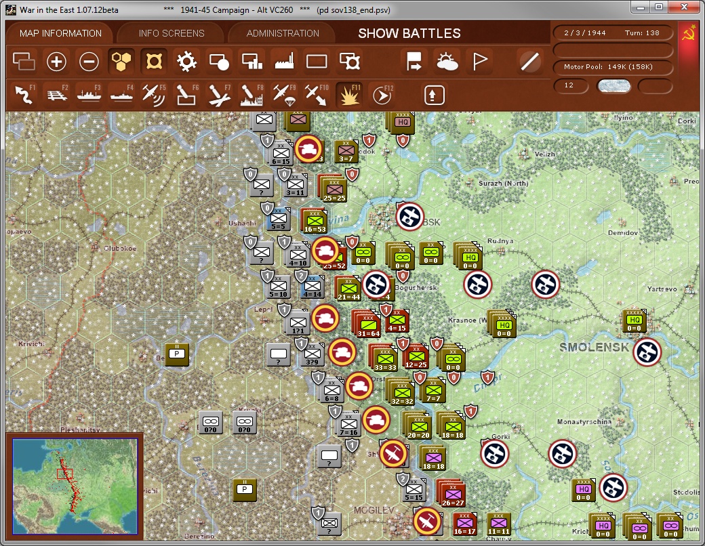The height and width of the screenshot is (546, 705).
Task: Click the minimap overview thumbnail
Action: [x=75, y=486]
